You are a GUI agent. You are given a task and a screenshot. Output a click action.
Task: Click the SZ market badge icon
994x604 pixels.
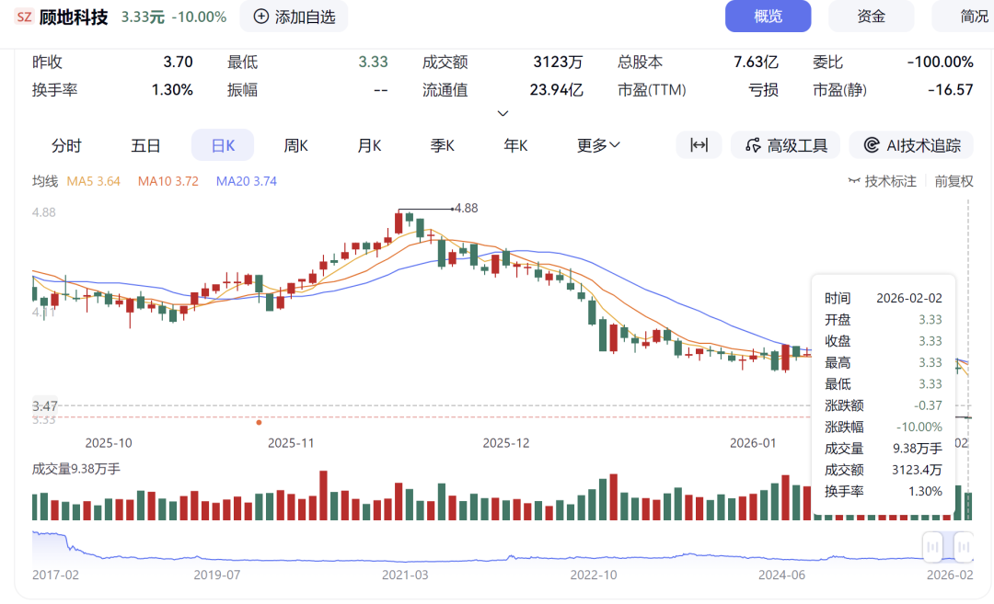pos(24,17)
